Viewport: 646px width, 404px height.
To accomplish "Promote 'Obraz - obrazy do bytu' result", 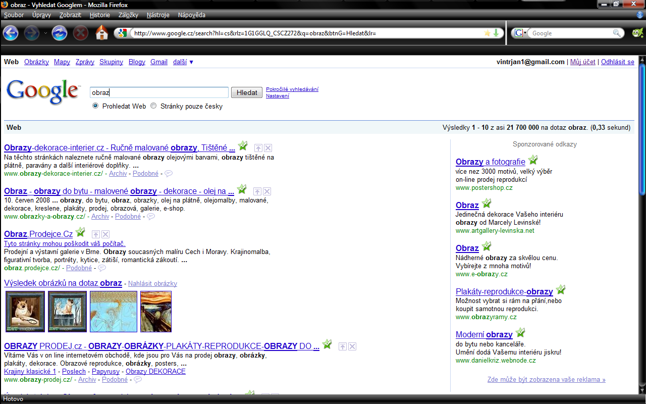I will (257, 191).
